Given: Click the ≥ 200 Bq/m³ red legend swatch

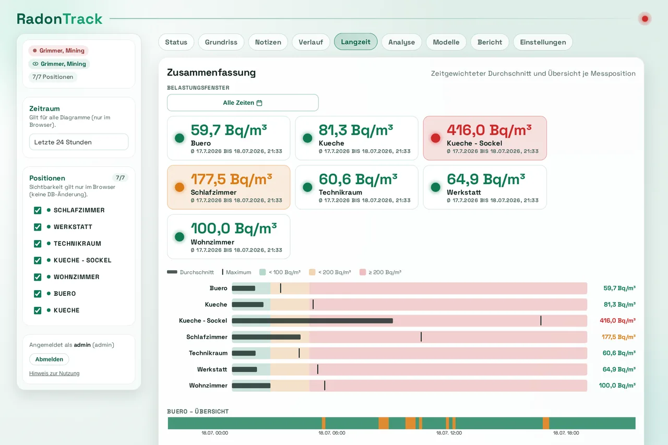Looking at the screenshot, I should [362, 272].
